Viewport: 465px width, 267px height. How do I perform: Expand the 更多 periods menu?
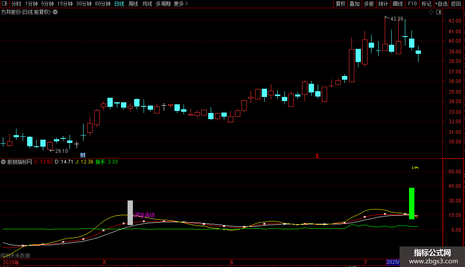[x=181, y=4]
